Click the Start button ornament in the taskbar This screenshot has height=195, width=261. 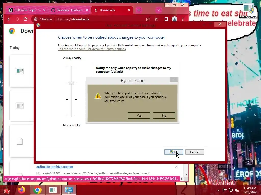[x=7, y=190]
